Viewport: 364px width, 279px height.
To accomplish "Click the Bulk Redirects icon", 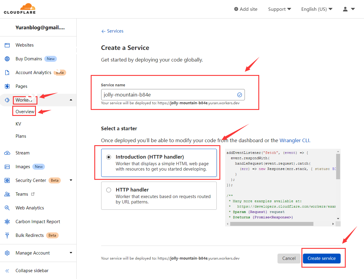I will tap(7, 235).
